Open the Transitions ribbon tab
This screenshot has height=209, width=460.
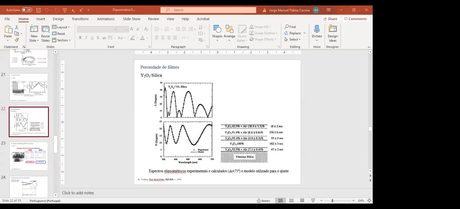80,19
